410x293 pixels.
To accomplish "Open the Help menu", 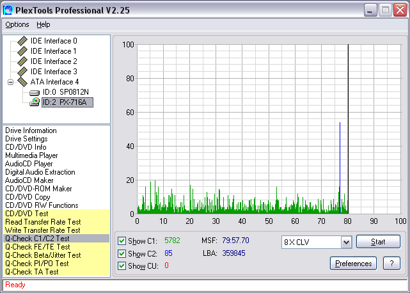I will point(43,24).
